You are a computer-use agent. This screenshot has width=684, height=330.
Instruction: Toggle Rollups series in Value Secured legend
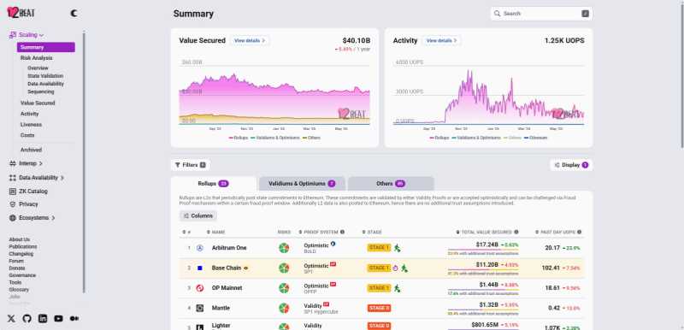(239, 138)
